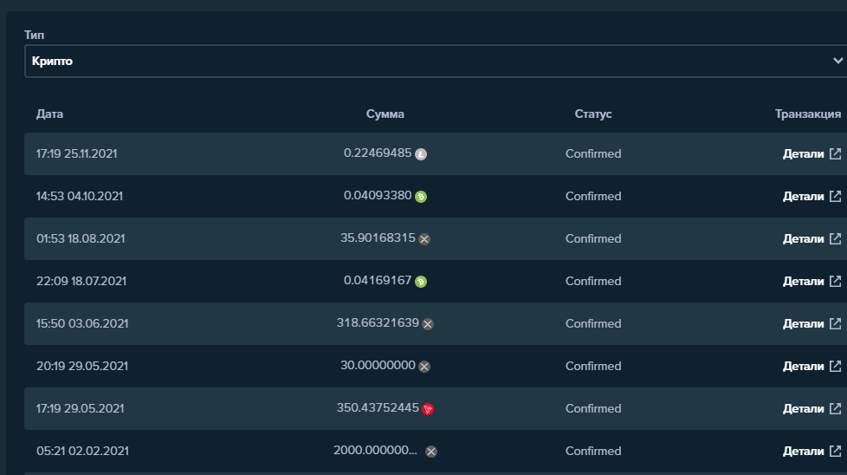Image resolution: width=847 pixels, height=475 pixels.
Task: Click the Транзакция column header
Action: click(x=807, y=114)
